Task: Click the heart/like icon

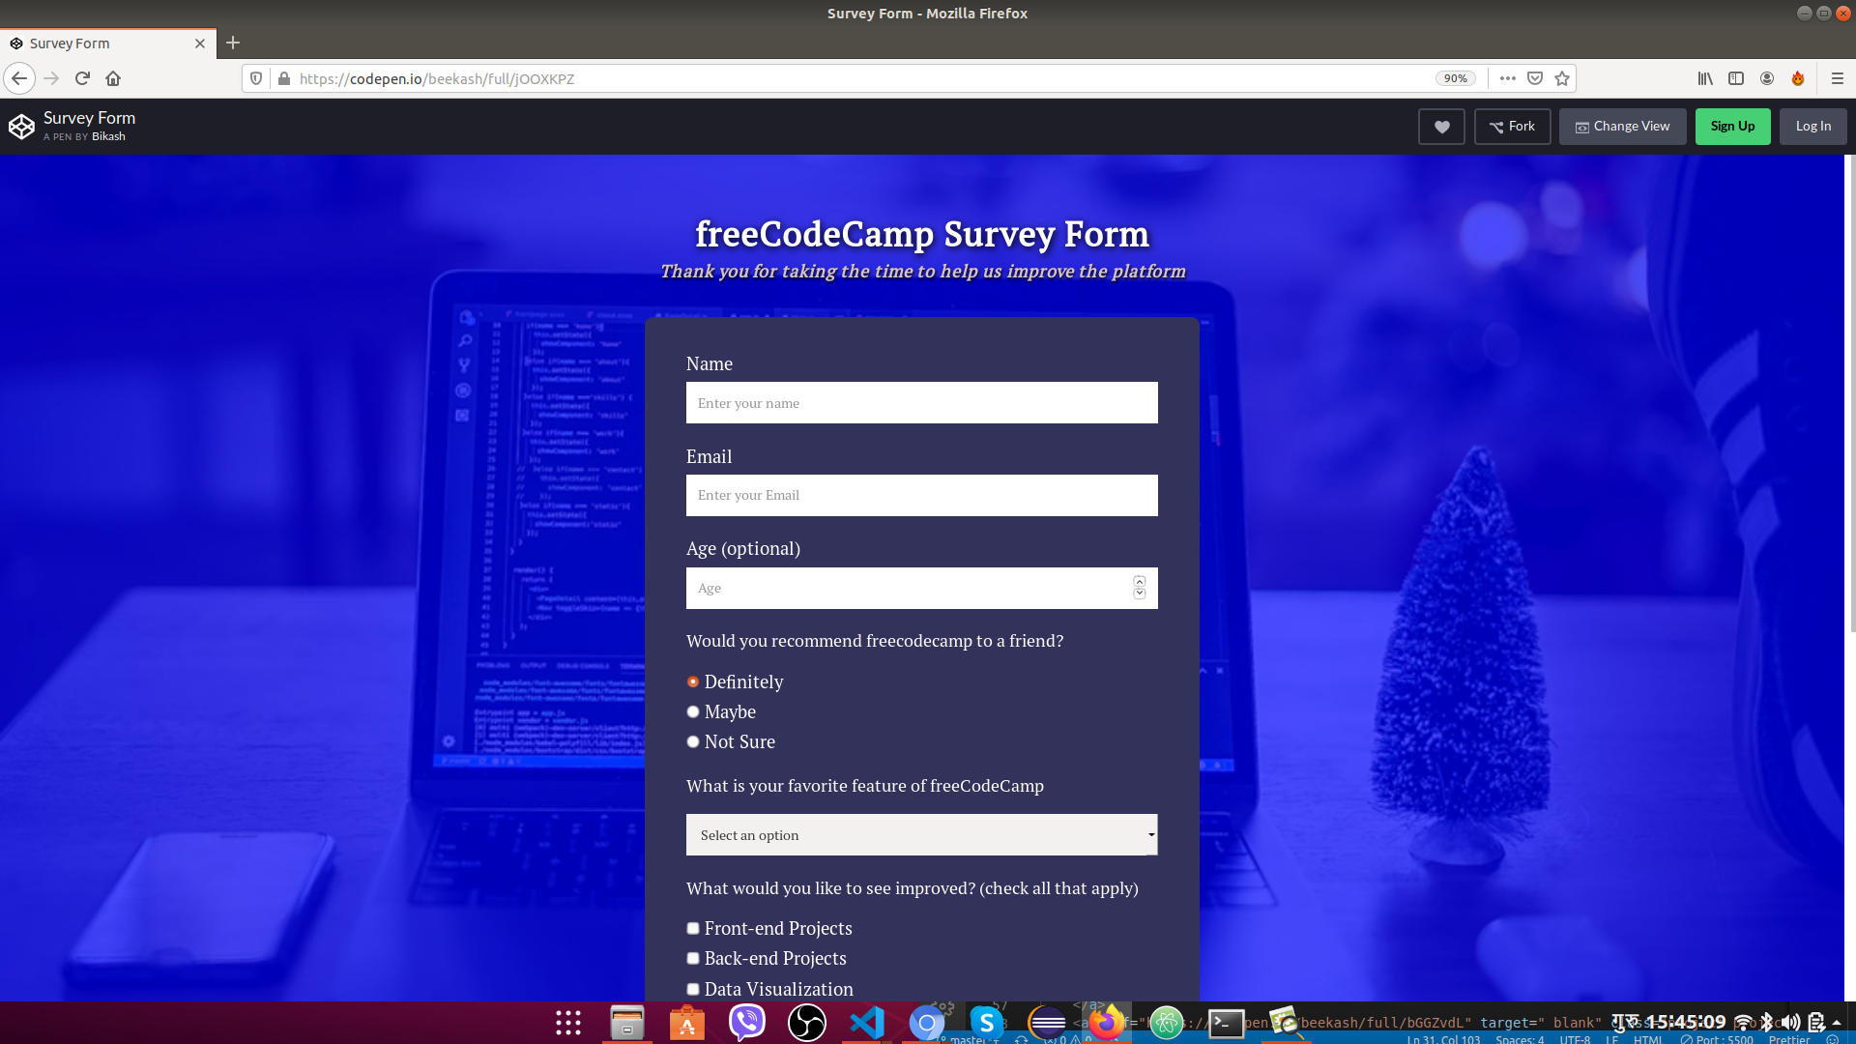Action: click(x=1441, y=125)
